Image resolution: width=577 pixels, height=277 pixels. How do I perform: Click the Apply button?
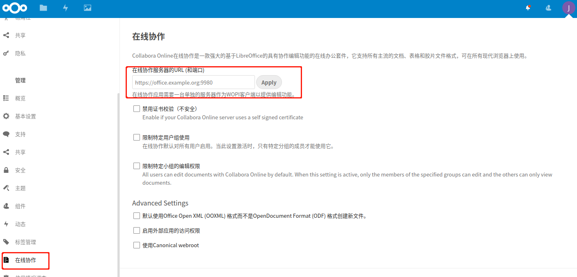(x=269, y=82)
